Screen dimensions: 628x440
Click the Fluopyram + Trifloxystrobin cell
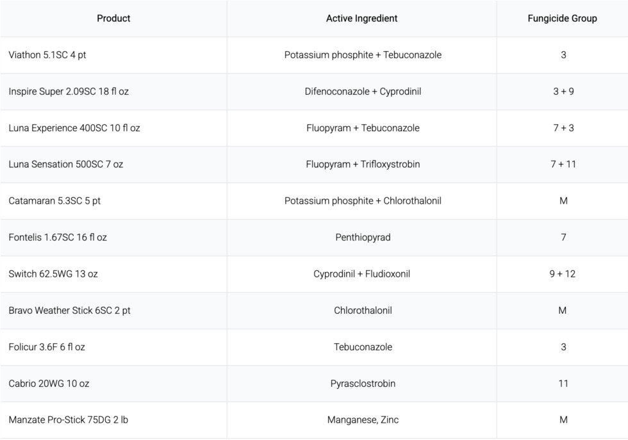pos(363,164)
